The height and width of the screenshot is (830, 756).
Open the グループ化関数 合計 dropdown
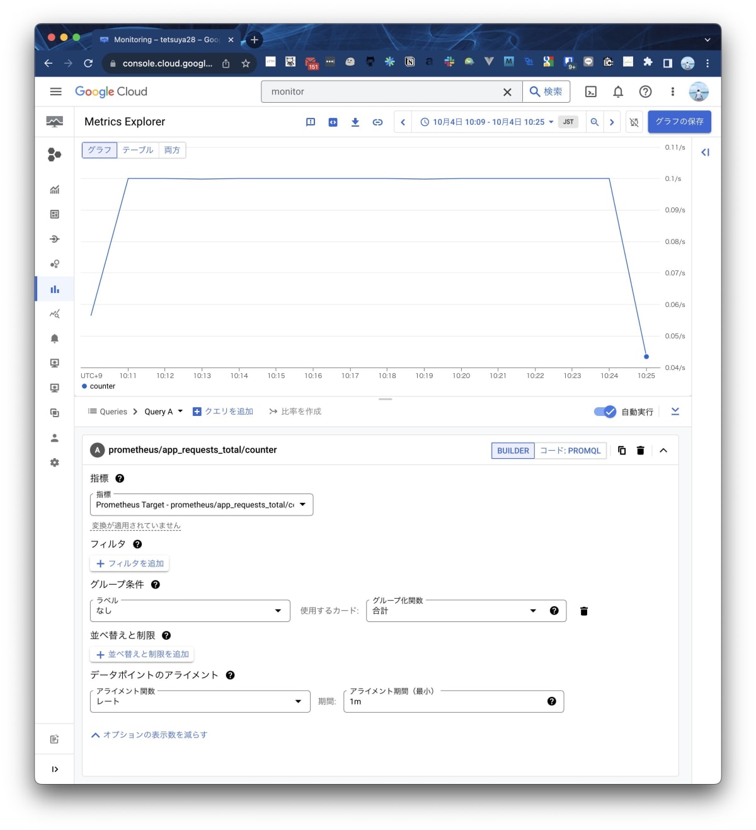tap(466, 611)
